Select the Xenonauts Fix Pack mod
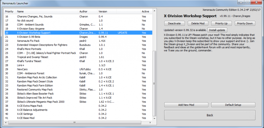This screenshot has width=264, height=128. click(78, 41)
